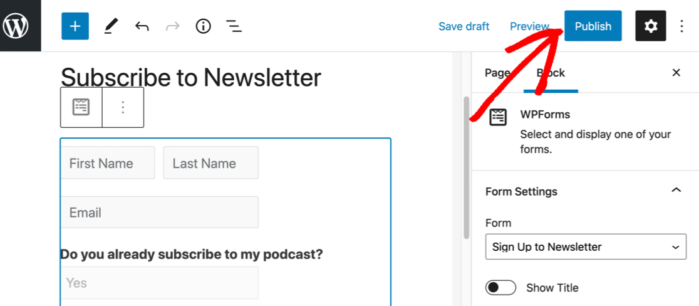Open the top-right three-dot options menu
Image resolution: width=699 pixels, height=306 pixels.
click(682, 26)
